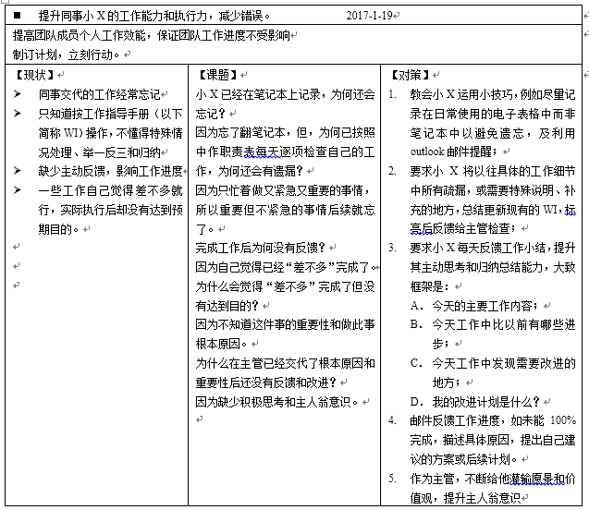Click the arrow bullet before 缺少主动反馈
589x510 pixels.
[17, 171]
